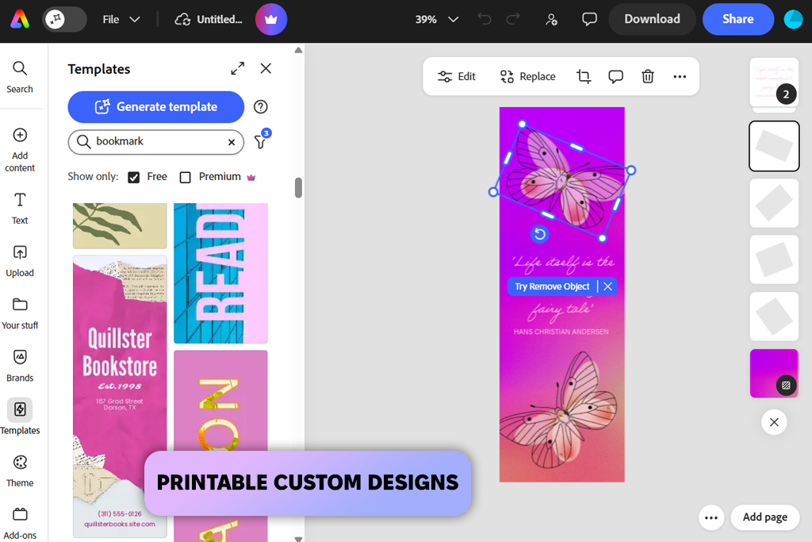Open the 39% zoom level dropdown
The height and width of the screenshot is (542, 812).
point(437,19)
